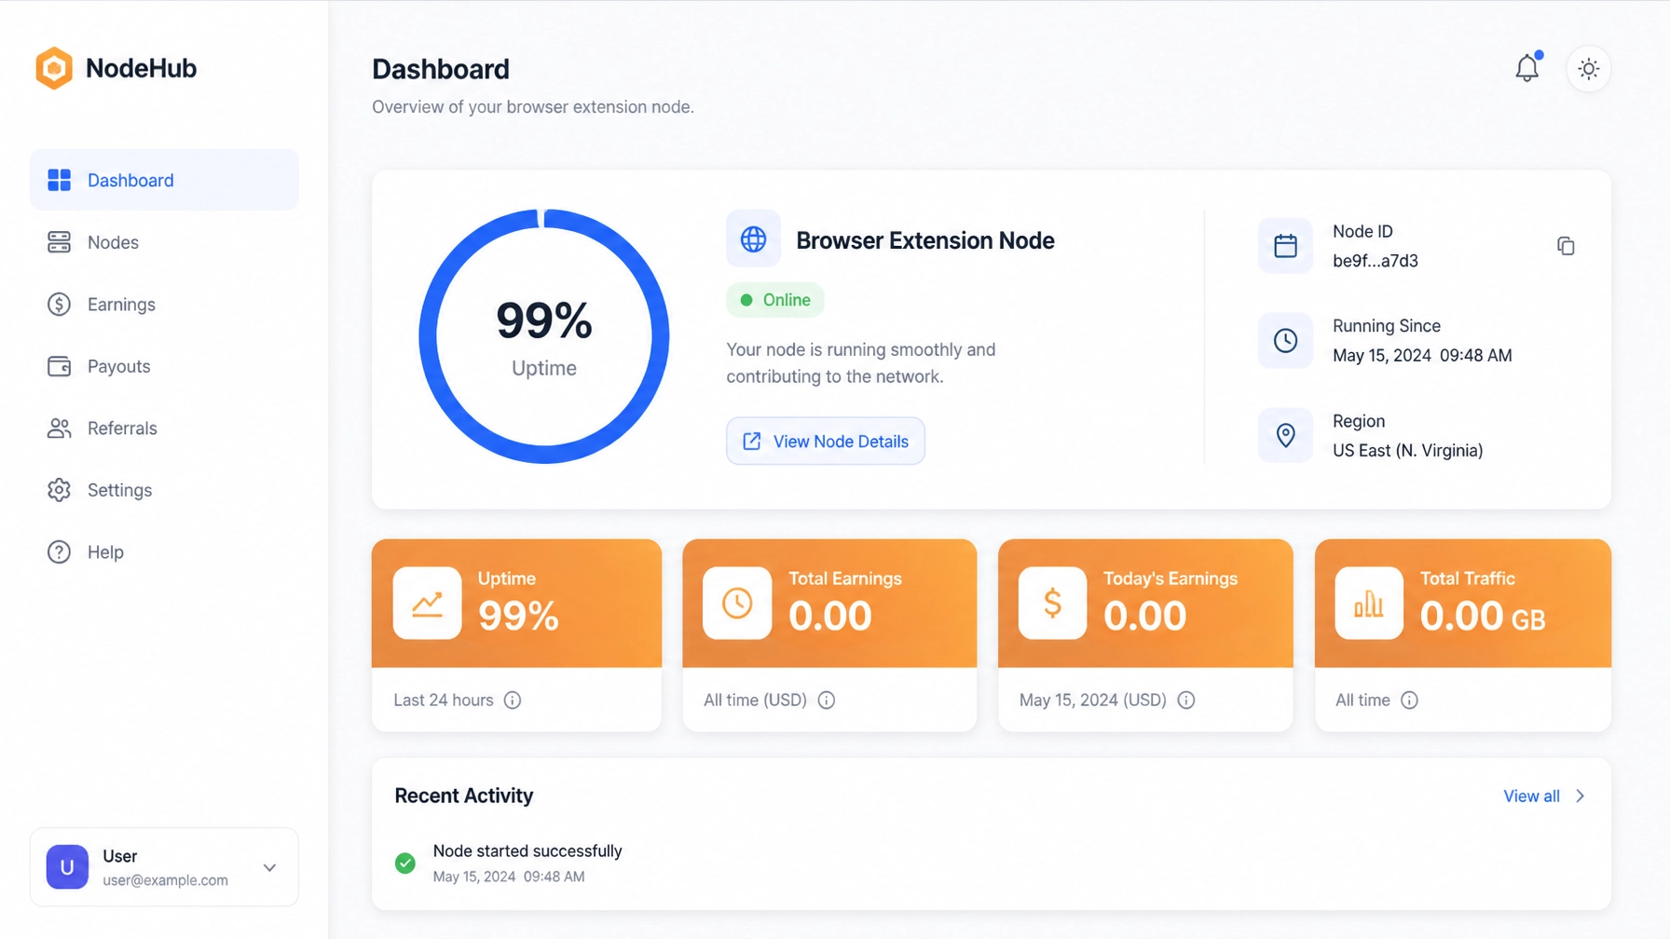Image resolution: width=1670 pixels, height=939 pixels.
Task: Expand the user account dropdown chevron
Action: coord(269,868)
